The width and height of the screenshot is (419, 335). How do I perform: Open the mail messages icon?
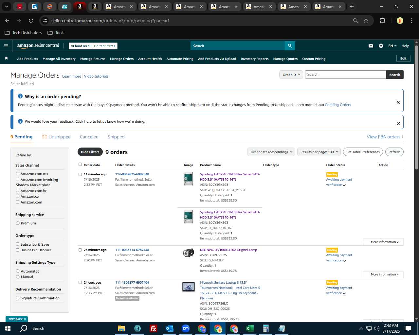click(371, 46)
